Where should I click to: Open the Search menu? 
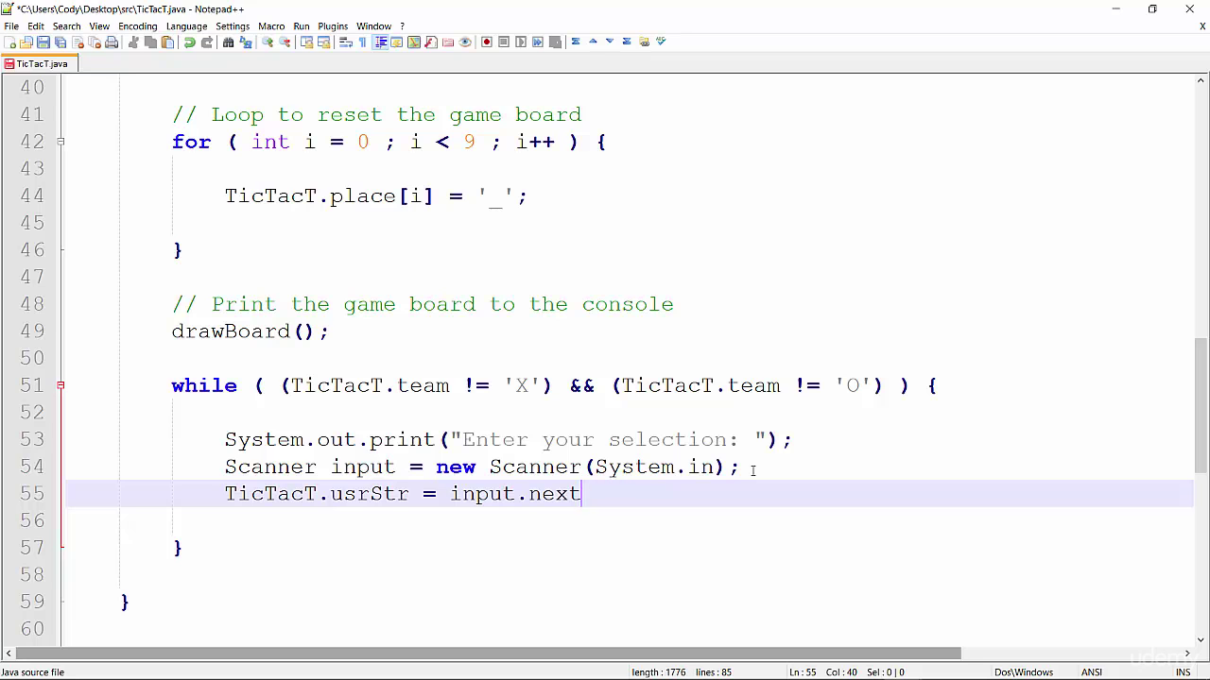(66, 25)
